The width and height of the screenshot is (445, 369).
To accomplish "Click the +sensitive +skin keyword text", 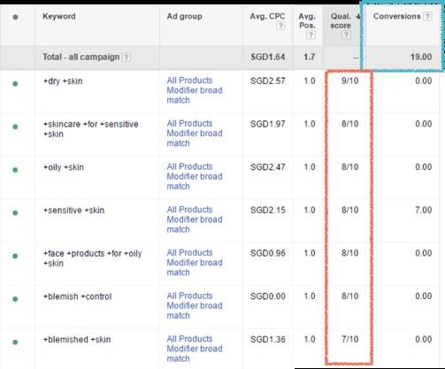I will pyautogui.click(x=73, y=211).
